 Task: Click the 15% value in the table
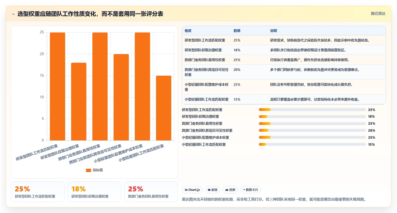coord(237,99)
